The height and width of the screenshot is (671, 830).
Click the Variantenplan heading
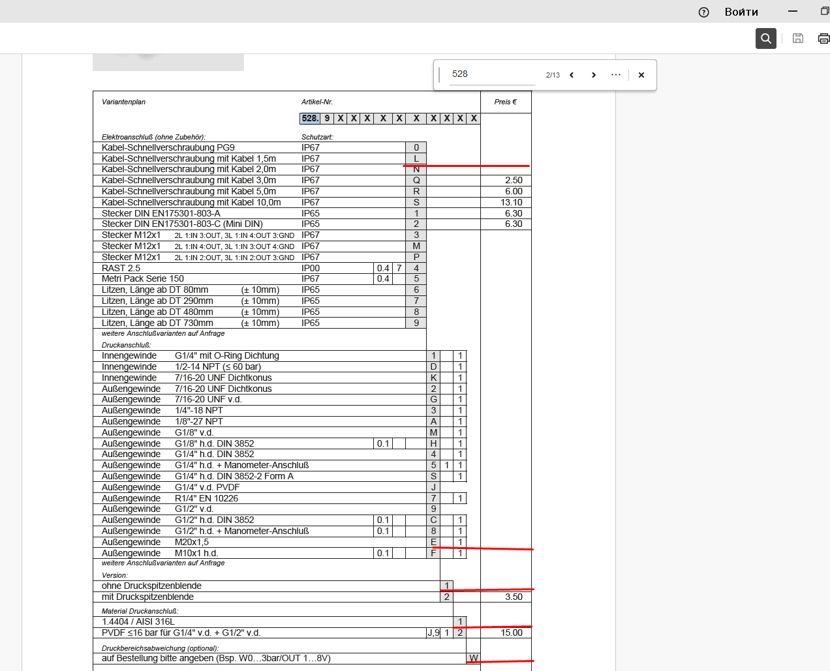(x=123, y=102)
